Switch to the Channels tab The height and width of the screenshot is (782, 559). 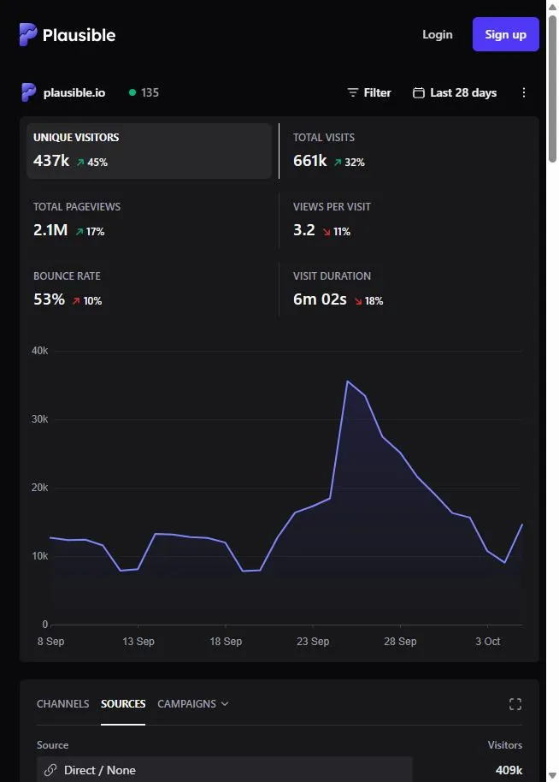pos(62,703)
